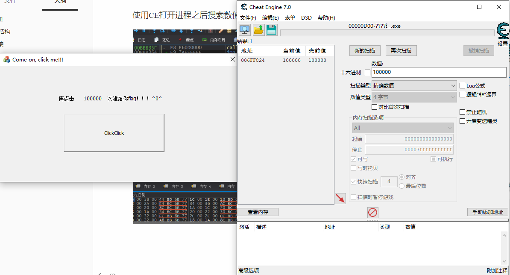
Task: Click the open file folder icon
Action: [258, 30]
